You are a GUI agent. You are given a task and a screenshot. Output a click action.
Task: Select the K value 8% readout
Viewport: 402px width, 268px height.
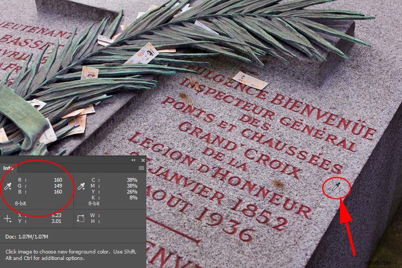tap(133, 197)
